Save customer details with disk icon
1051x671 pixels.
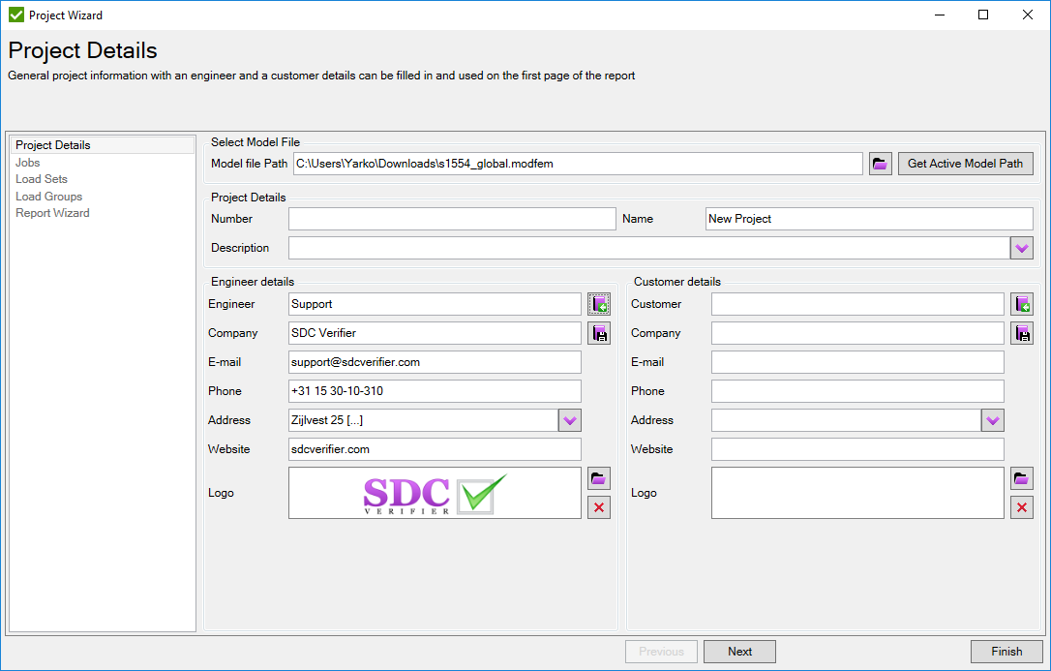pyautogui.click(x=1022, y=333)
